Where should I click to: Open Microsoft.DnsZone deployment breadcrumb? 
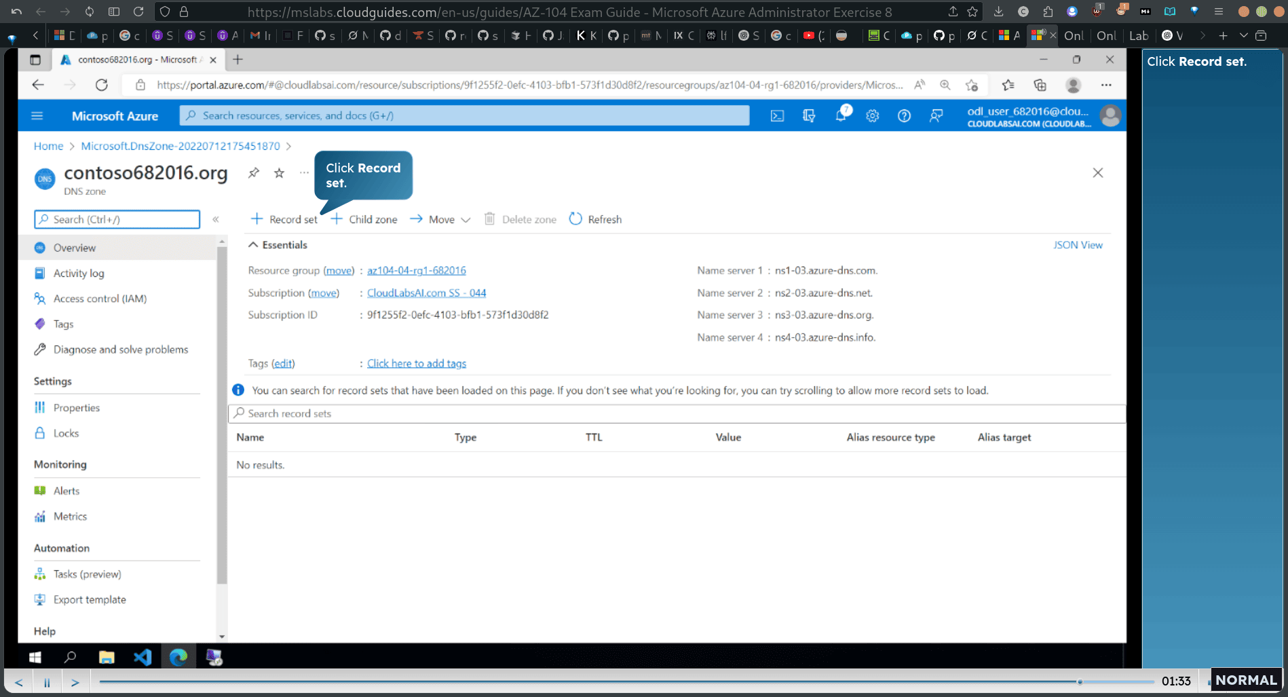click(x=181, y=146)
